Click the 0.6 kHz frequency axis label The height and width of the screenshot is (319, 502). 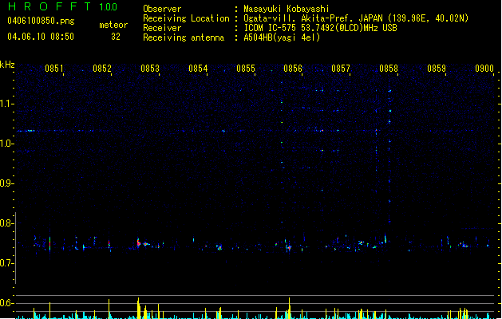[x=6, y=303]
